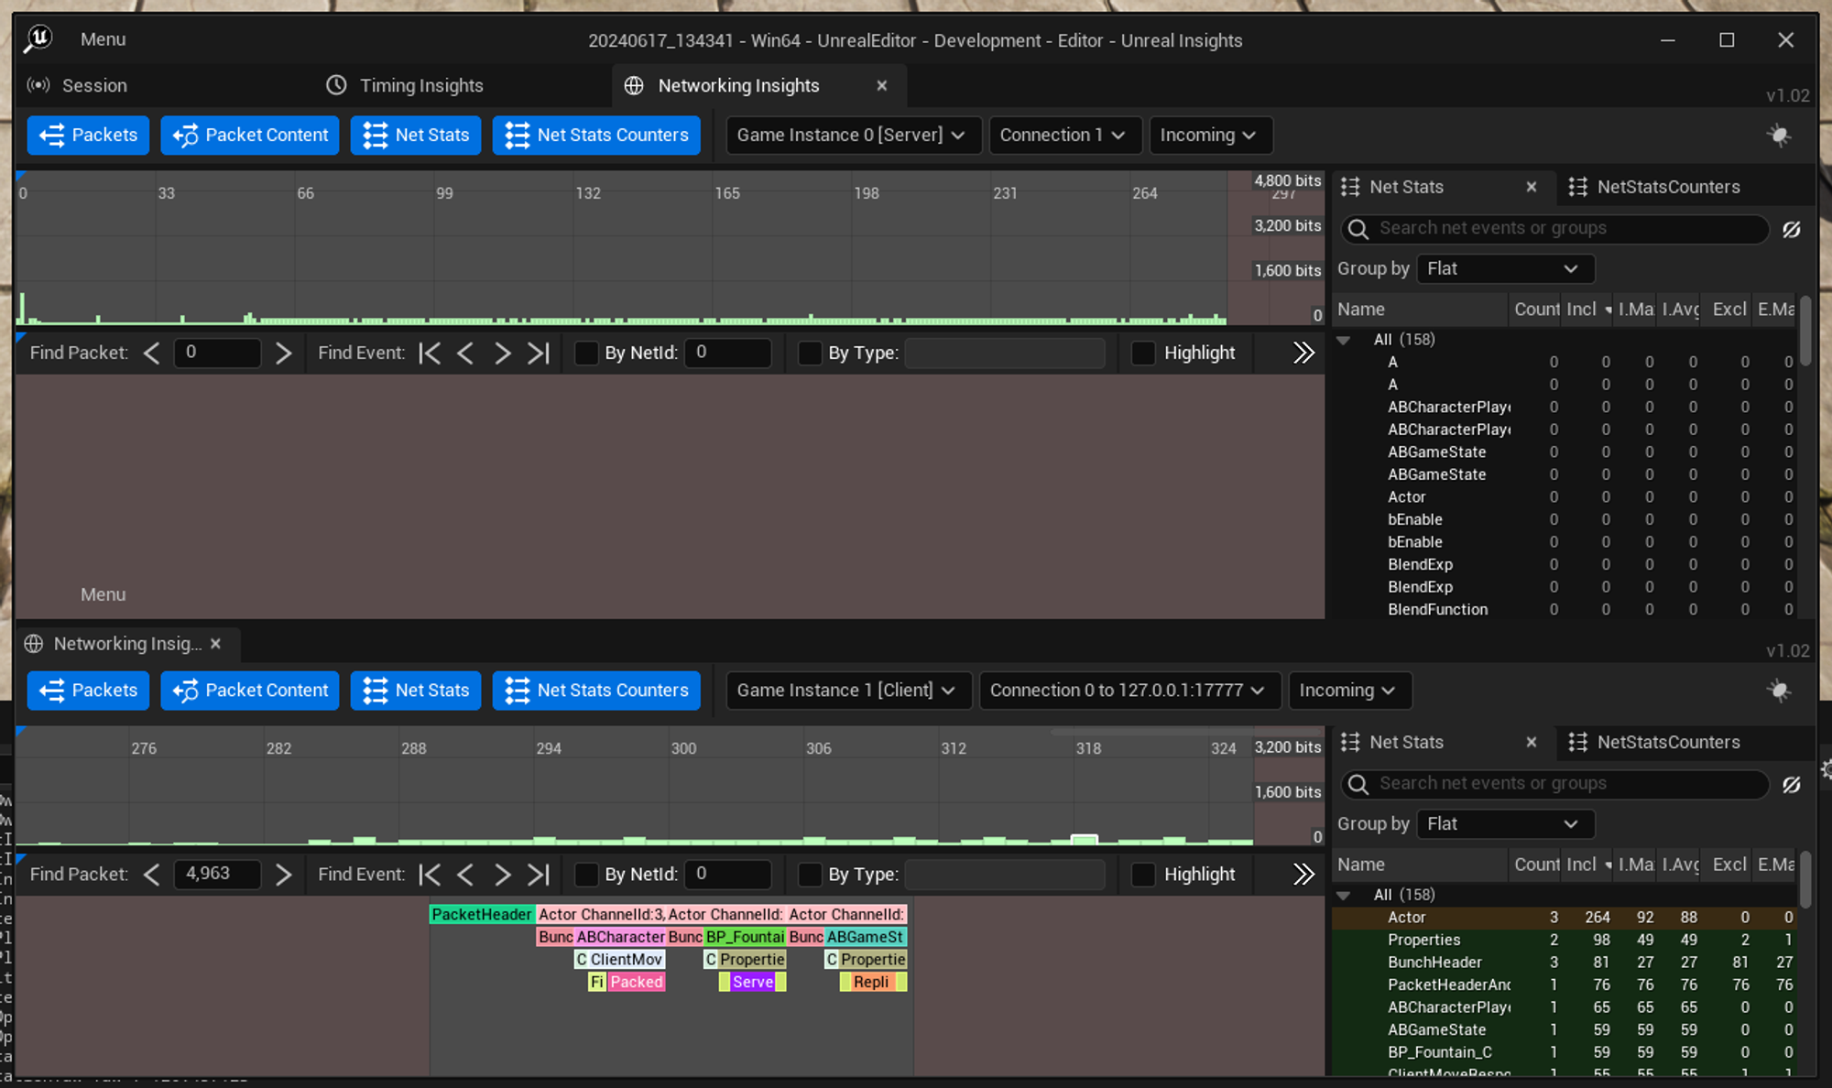Go to next event in top panel
Image resolution: width=1832 pixels, height=1088 pixels.
tap(502, 353)
